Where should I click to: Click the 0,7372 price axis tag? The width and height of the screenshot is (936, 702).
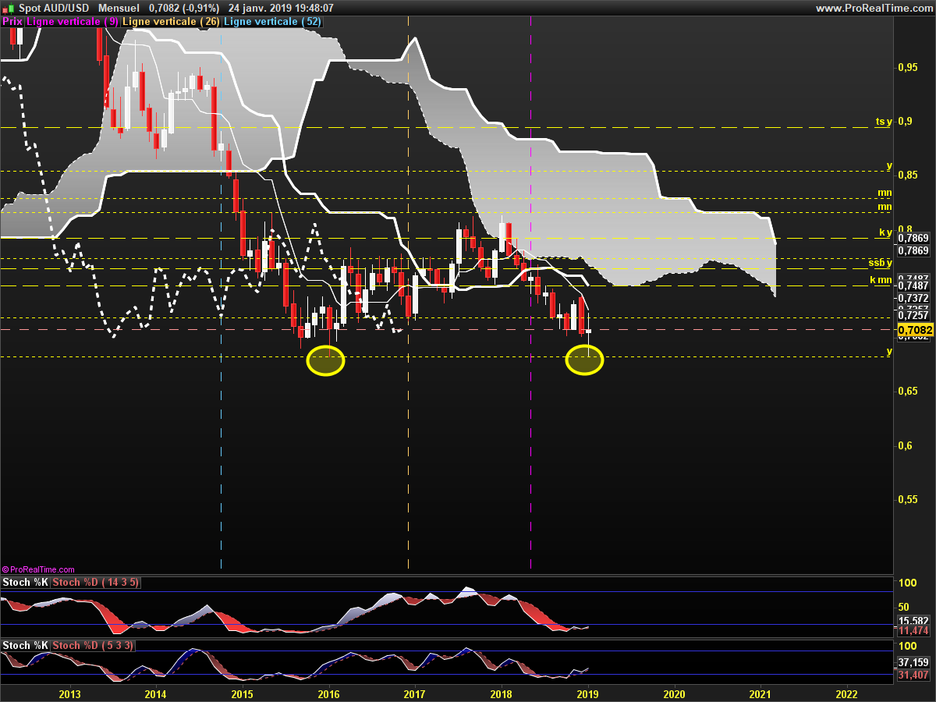(x=913, y=298)
